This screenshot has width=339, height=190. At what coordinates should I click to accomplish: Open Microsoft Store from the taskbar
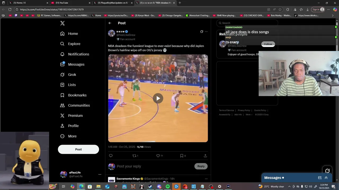click(90, 187)
